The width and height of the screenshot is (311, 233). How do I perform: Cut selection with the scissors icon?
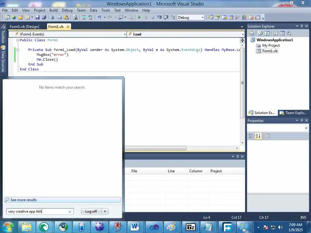pyautogui.click(x=53, y=17)
